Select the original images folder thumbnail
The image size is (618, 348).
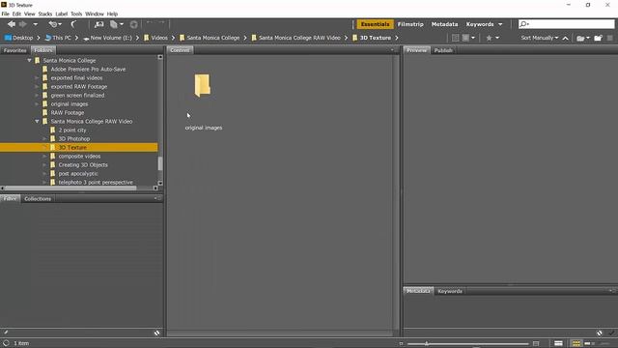203,85
